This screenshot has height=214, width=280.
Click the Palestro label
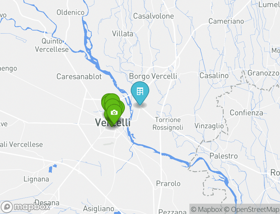coord(224,156)
